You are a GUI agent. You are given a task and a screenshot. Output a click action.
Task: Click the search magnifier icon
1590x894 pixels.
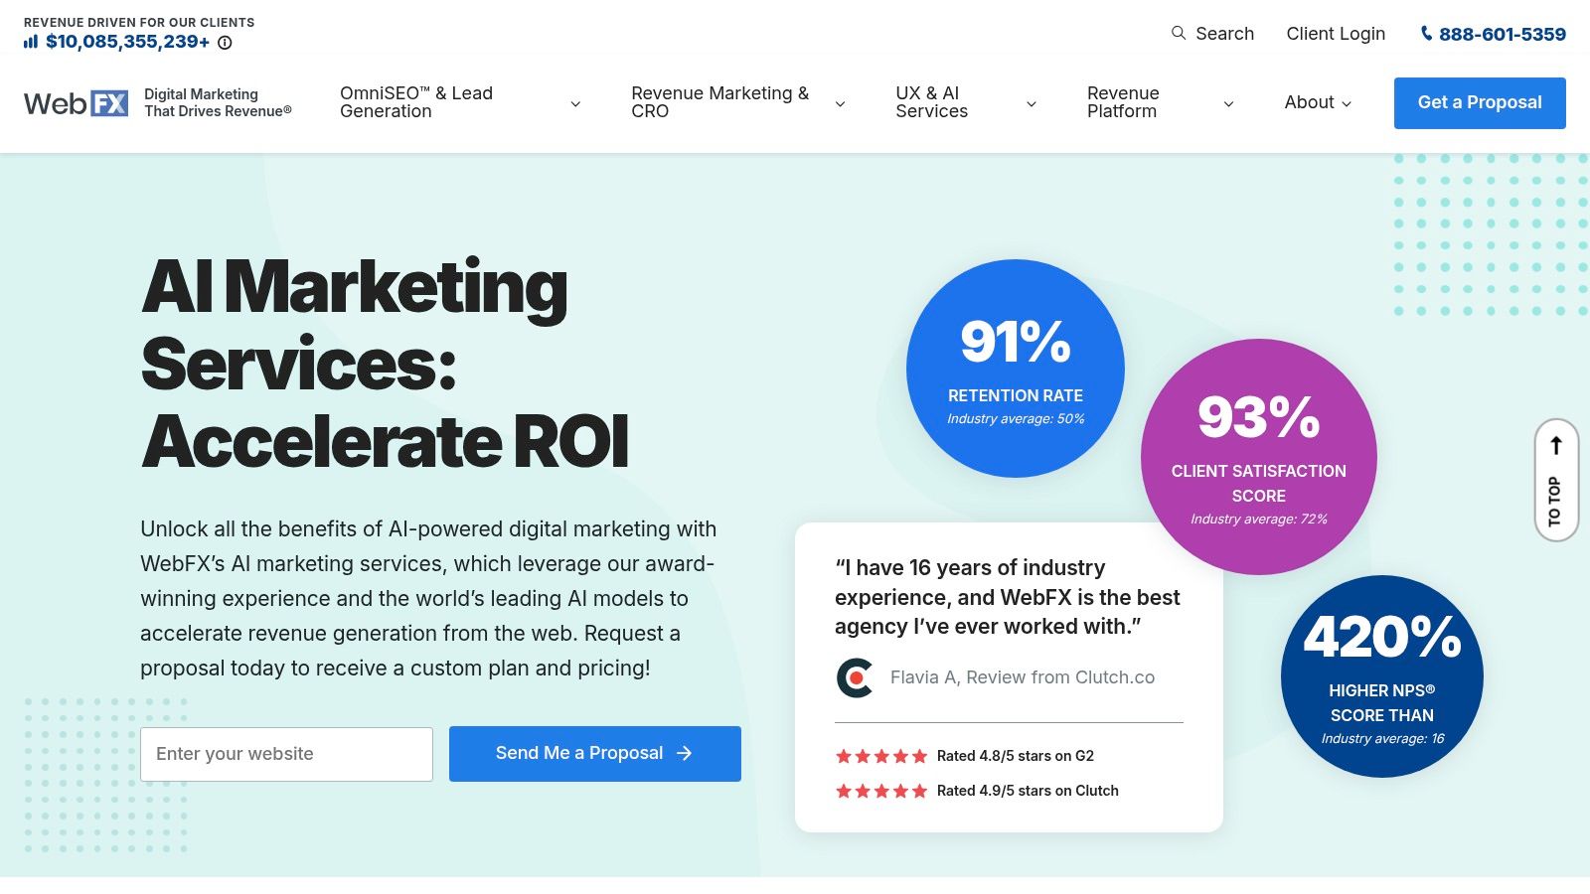[1179, 33]
